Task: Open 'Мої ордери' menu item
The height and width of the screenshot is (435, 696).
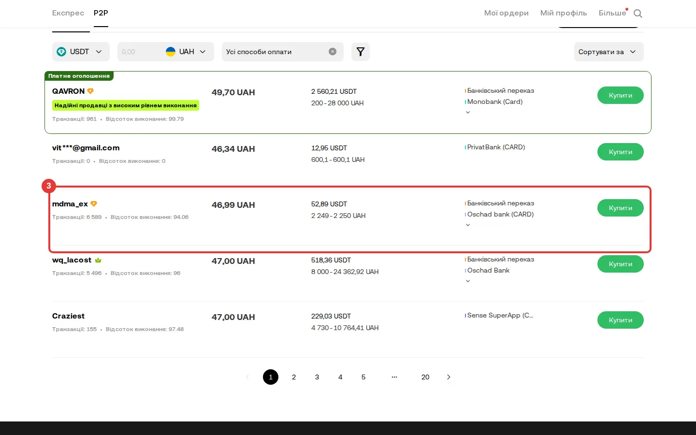Action: 507,13
